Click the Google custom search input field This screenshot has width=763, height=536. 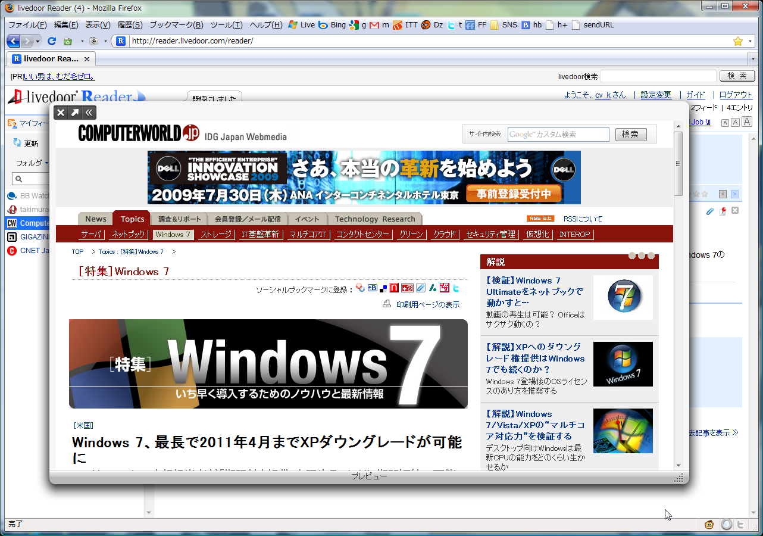[x=558, y=135]
